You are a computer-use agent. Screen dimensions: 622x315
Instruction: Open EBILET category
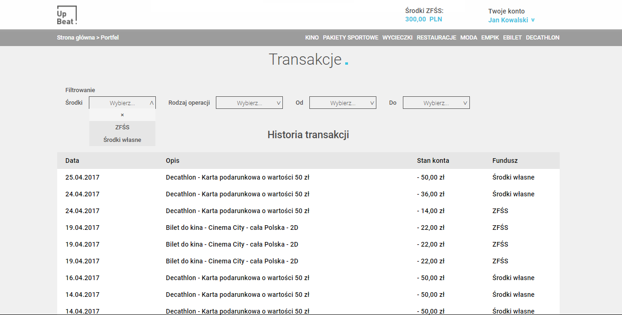tap(512, 38)
